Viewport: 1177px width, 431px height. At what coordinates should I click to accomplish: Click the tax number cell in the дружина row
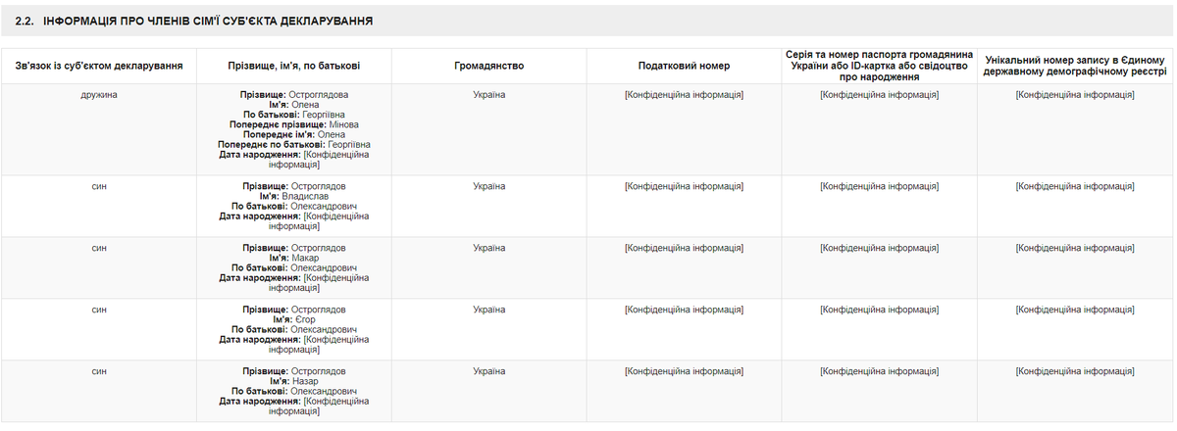point(684,95)
